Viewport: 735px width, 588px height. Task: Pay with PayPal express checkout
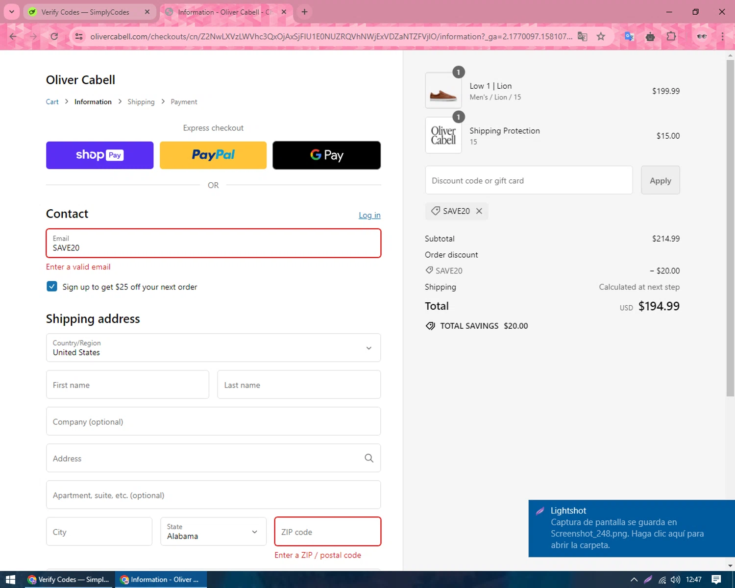point(213,155)
